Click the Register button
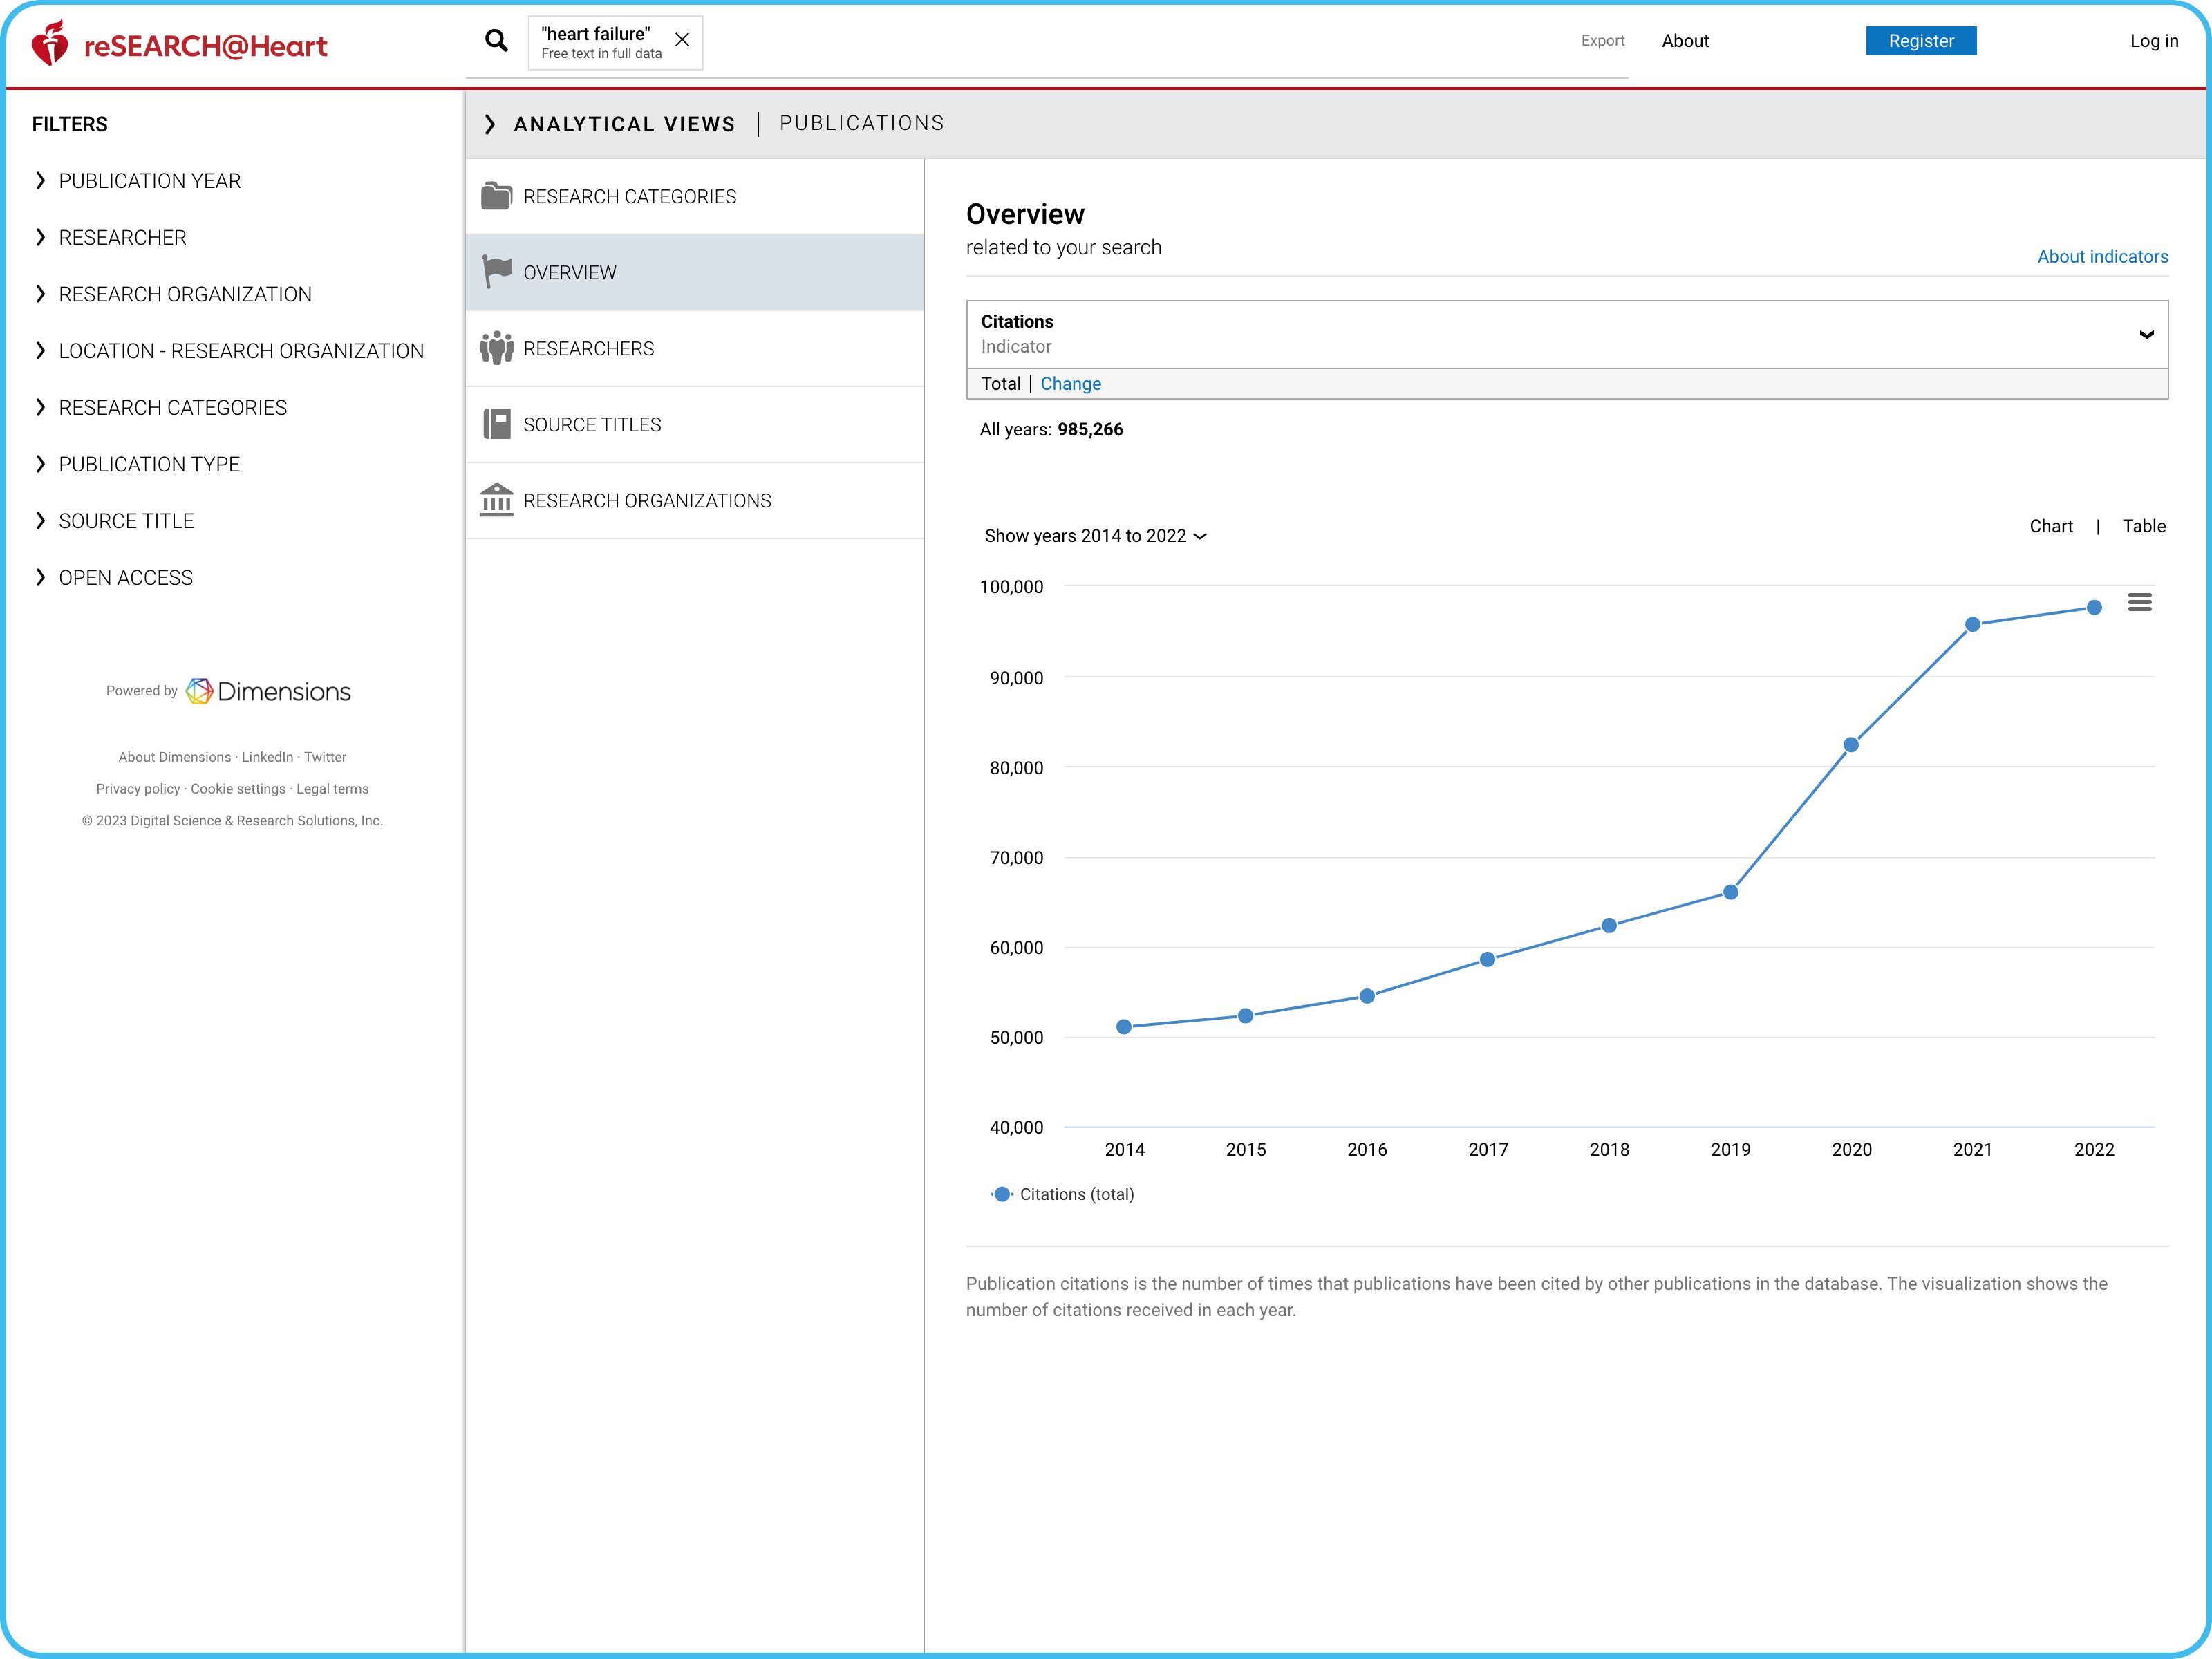 pyautogui.click(x=1920, y=41)
